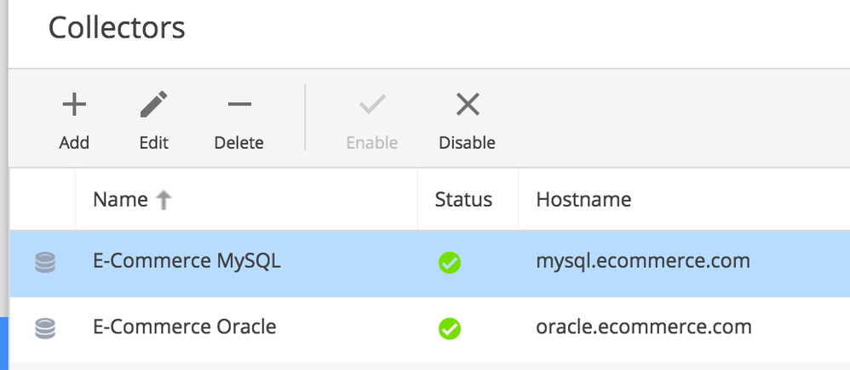The width and height of the screenshot is (850, 370).
Task: Click the oracle.ecommerce.com hostname cell
Action: [644, 327]
